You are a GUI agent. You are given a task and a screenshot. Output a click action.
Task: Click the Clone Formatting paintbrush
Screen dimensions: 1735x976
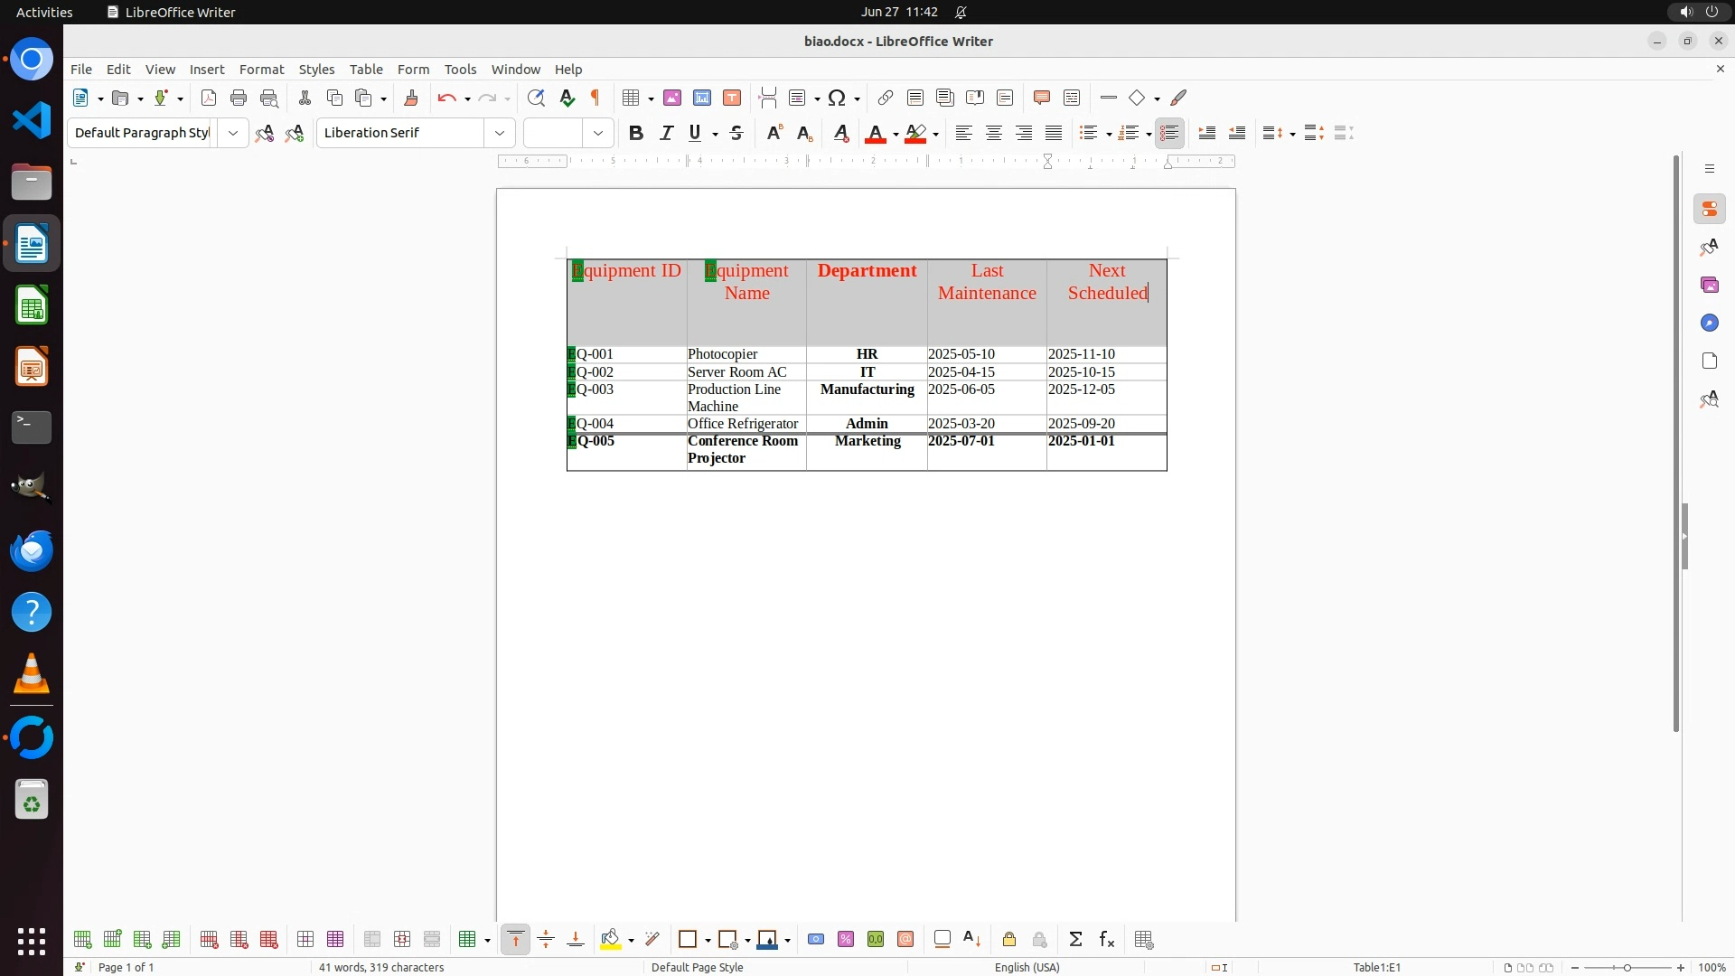point(411,99)
